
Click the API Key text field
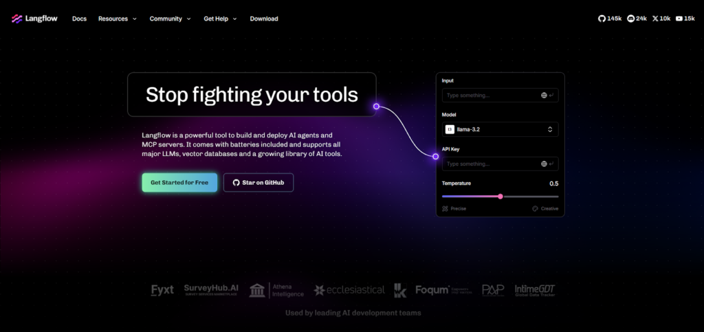500,164
